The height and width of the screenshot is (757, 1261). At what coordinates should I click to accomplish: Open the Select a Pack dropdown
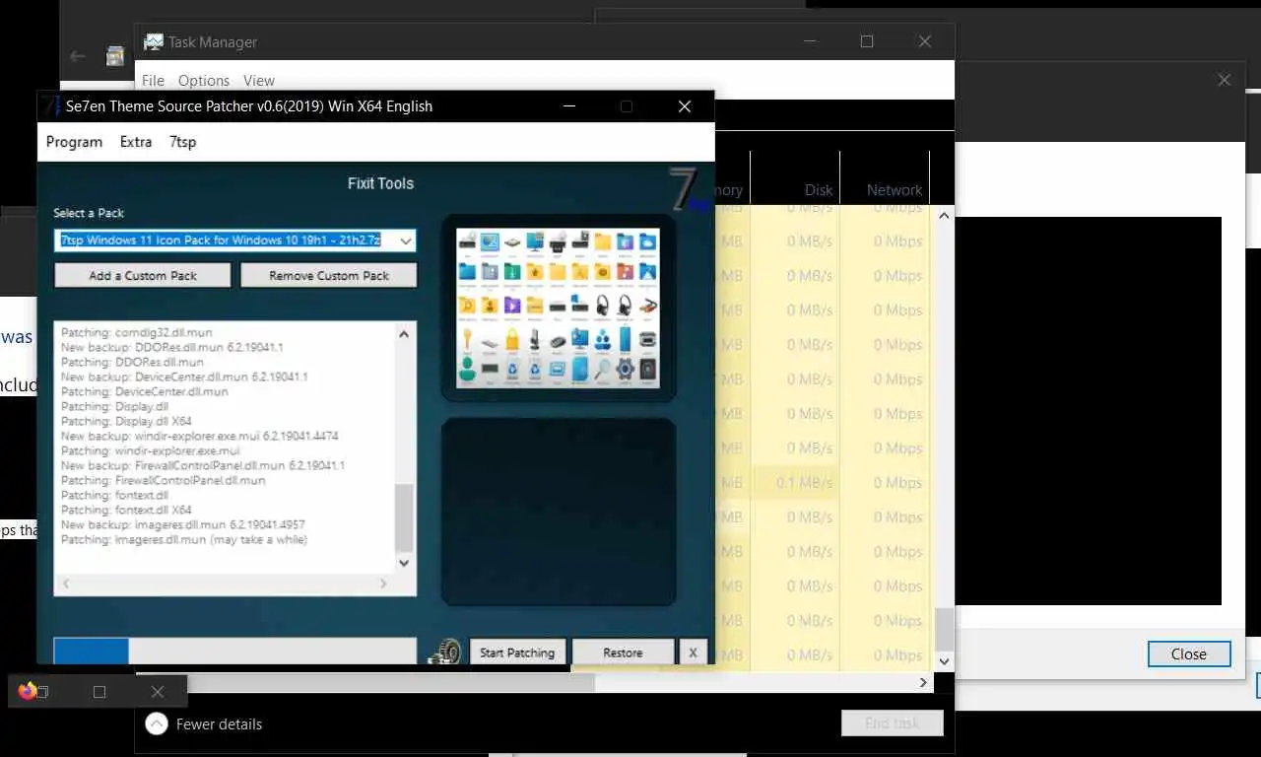pos(405,241)
